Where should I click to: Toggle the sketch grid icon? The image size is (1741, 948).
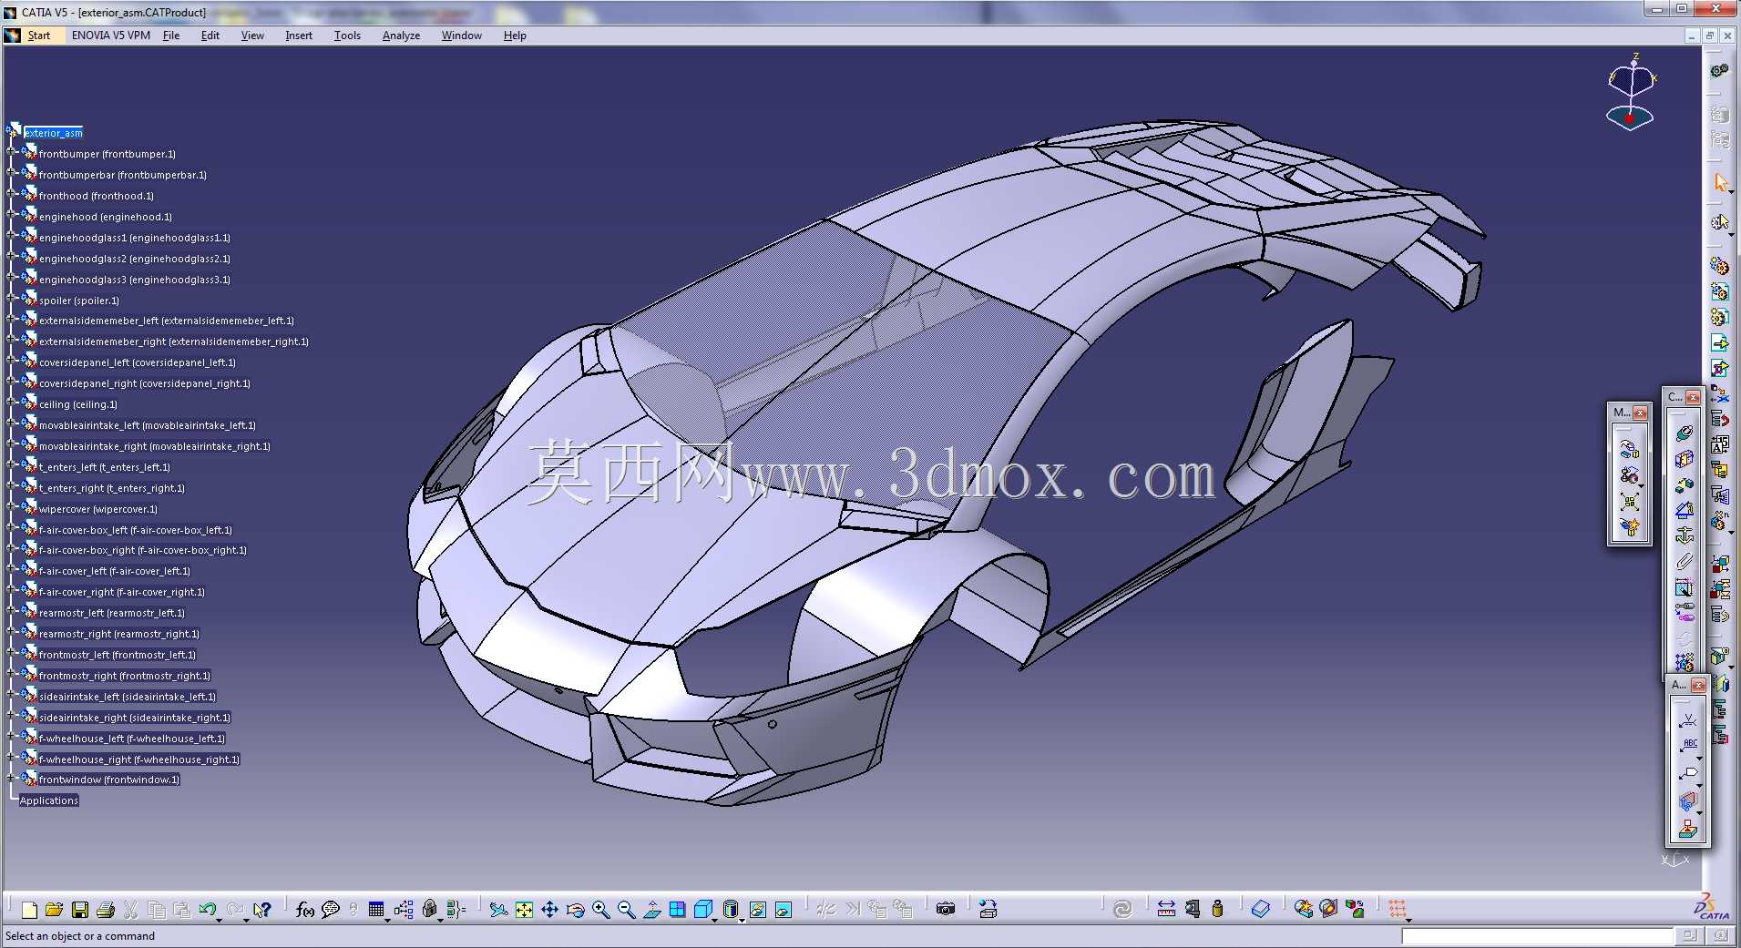tap(1398, 909)
